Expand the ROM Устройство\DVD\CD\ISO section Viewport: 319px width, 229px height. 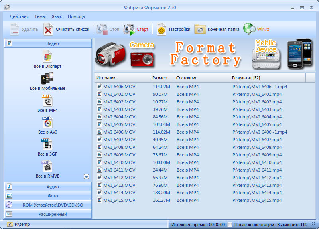(48, 205)
